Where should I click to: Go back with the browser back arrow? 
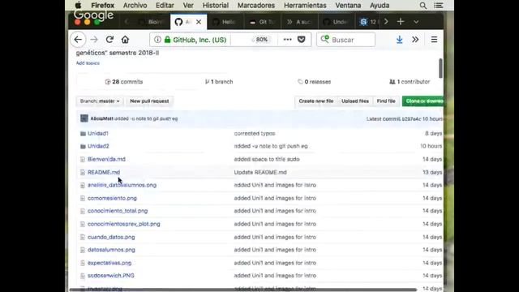tap(78, 40)
